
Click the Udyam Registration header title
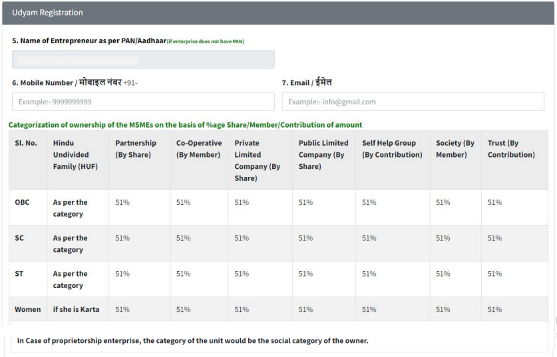pos(47,13)
